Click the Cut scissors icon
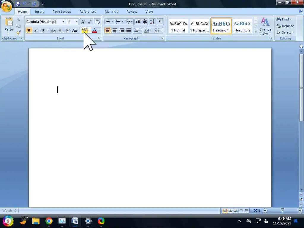This screenshot has width=304, height=228. [18, 19]
